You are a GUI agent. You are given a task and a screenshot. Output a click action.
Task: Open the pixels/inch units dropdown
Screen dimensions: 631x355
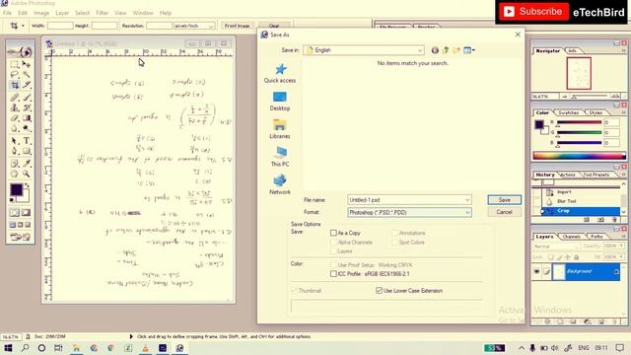(211, 26)
